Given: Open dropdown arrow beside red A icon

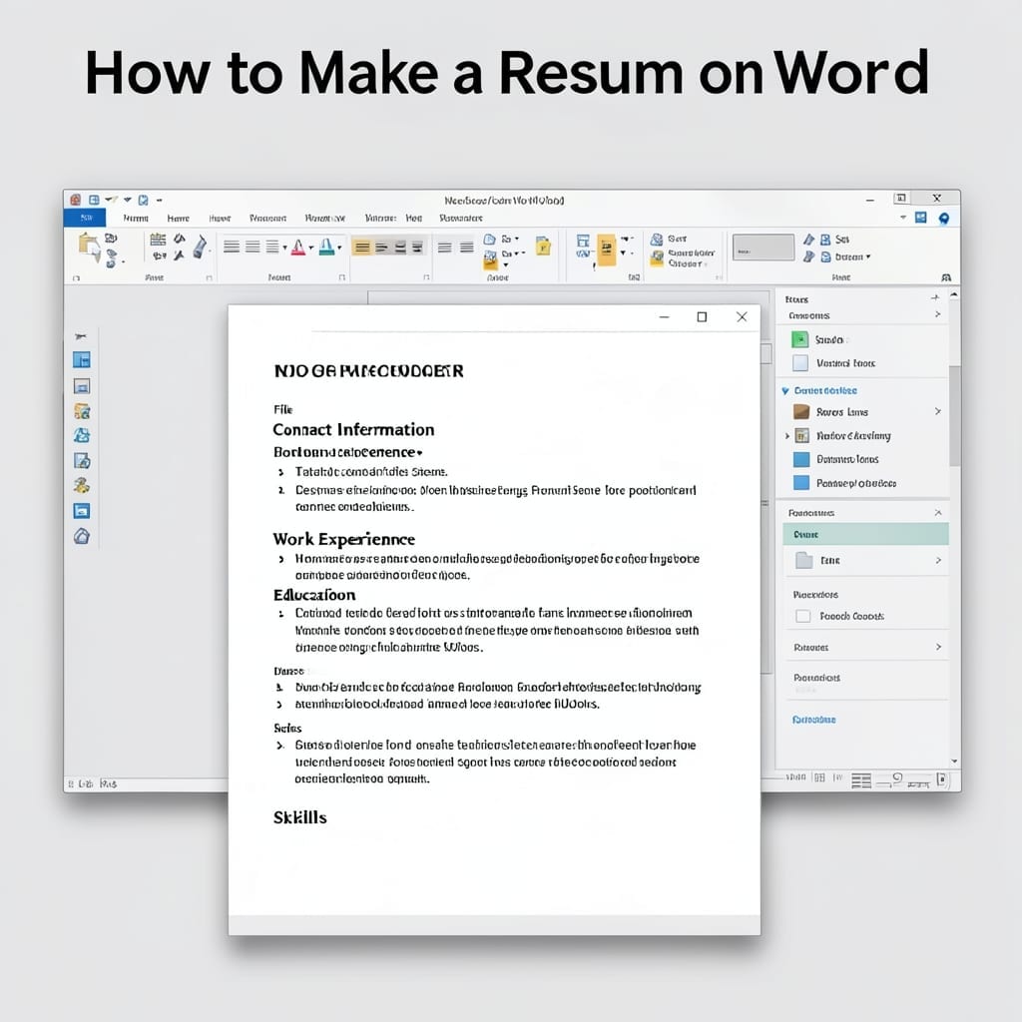Looking at the screenshot, I should tap(311, 248).
